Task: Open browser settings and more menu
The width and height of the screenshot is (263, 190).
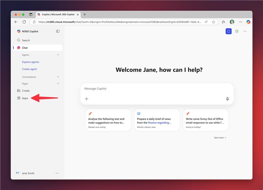Action: (x=241, y=22)
